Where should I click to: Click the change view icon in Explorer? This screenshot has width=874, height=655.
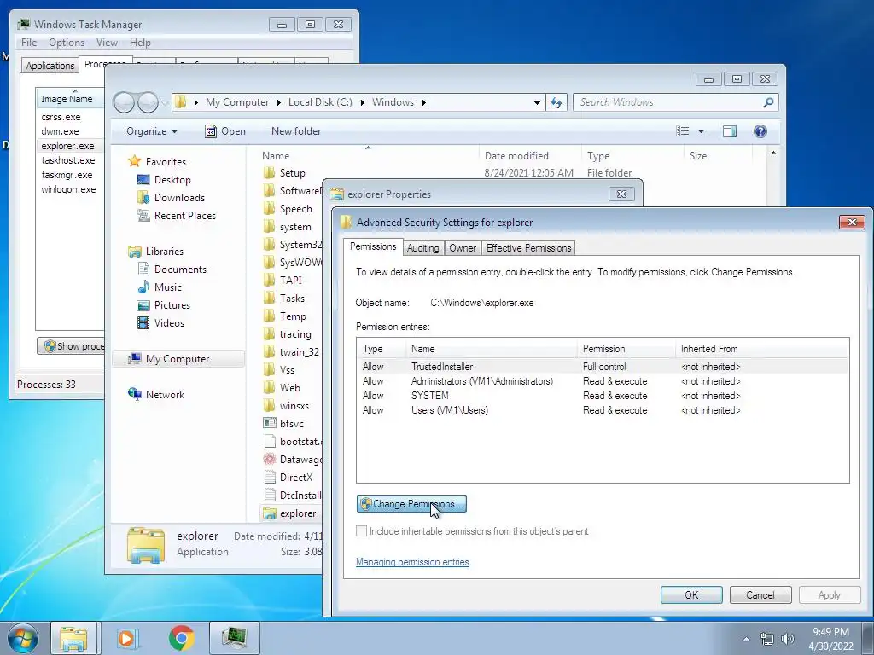[x=682, y=131]
